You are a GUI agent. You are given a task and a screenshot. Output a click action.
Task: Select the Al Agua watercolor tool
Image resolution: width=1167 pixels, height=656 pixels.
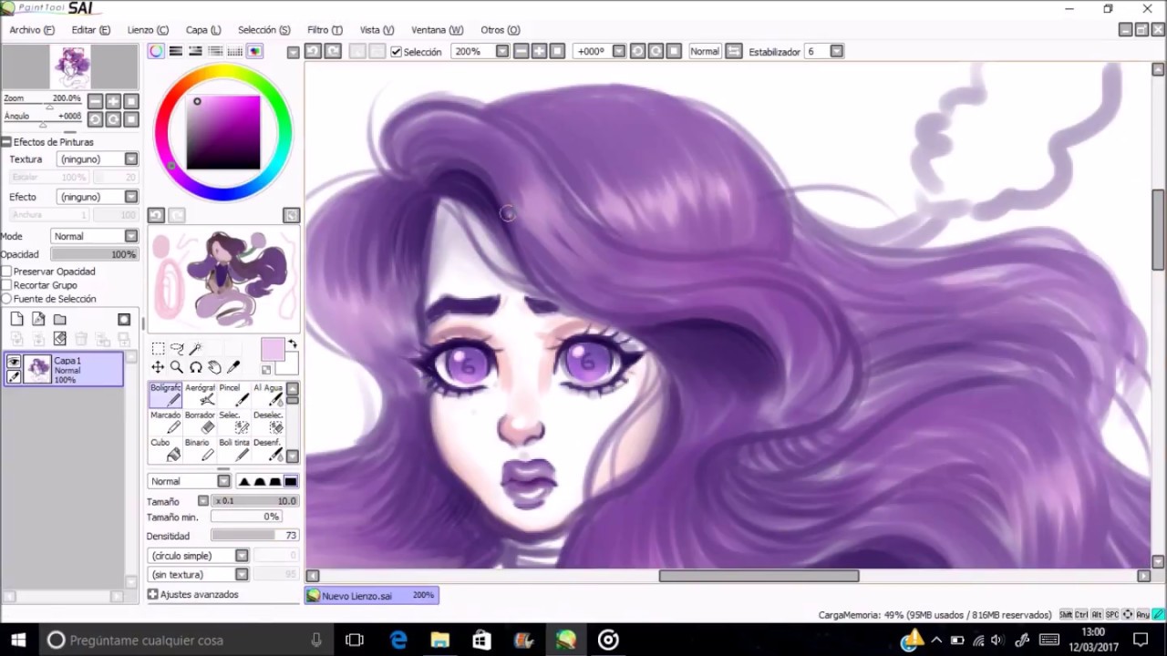pos(268,394)
